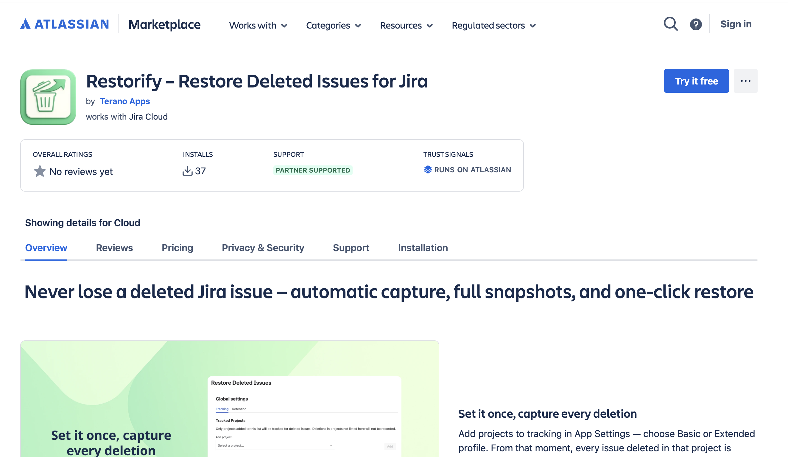Click the Try it free button
The image size is (788, 457).
coord(696,81)
